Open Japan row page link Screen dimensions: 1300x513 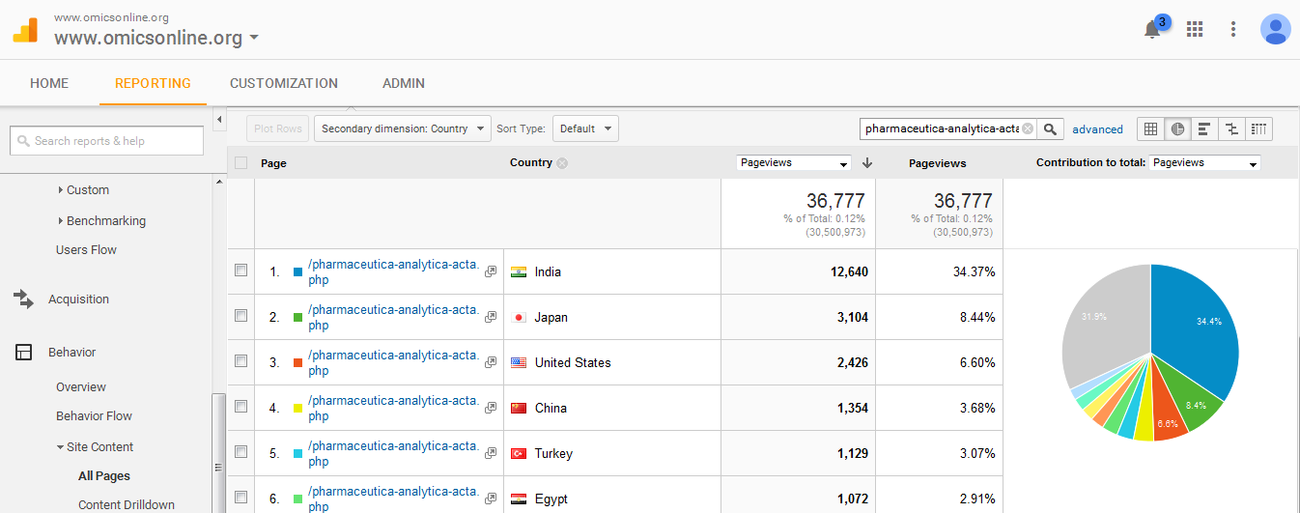tap(393, 318)
